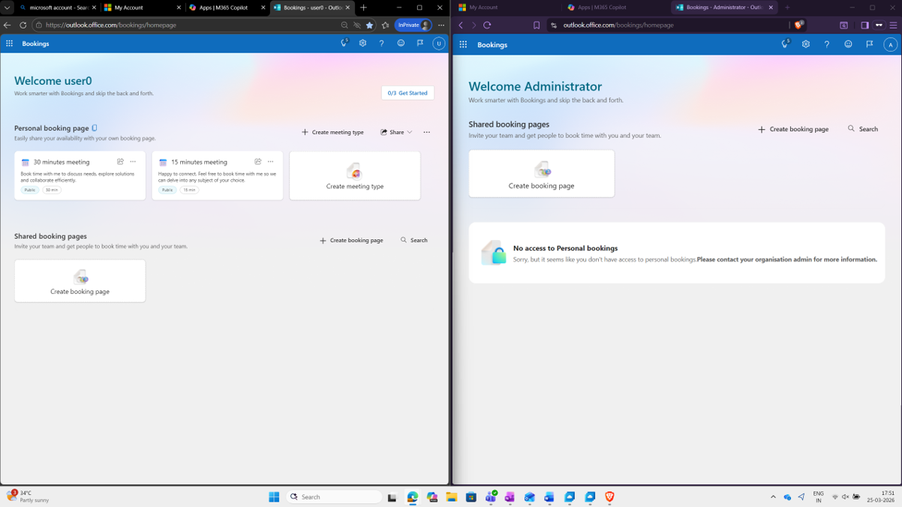Screen dimensions: 902x507
Task: Open tips lightbulb in Administrator Bookings window
Action: [785, 44]
